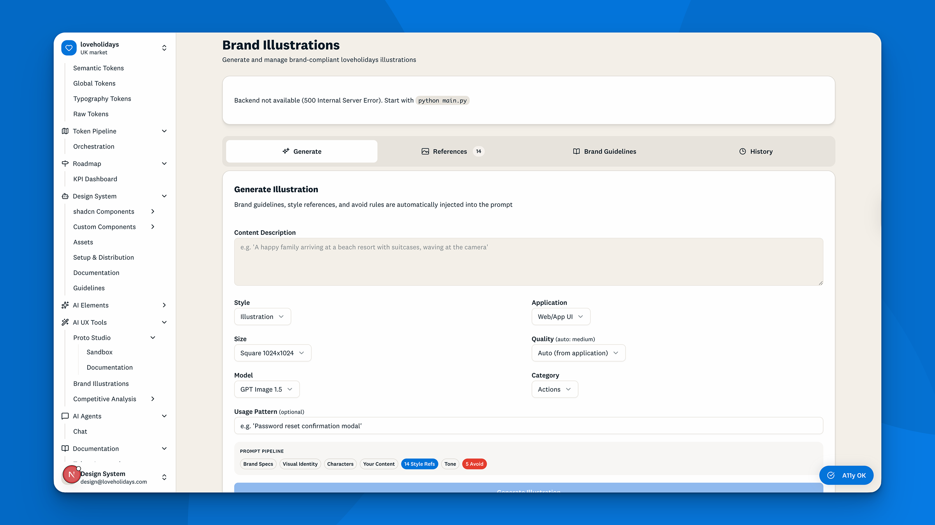This screenshot has width=935, height=525.
Task: Click the Content Description text area
Action: click(528, 262)
